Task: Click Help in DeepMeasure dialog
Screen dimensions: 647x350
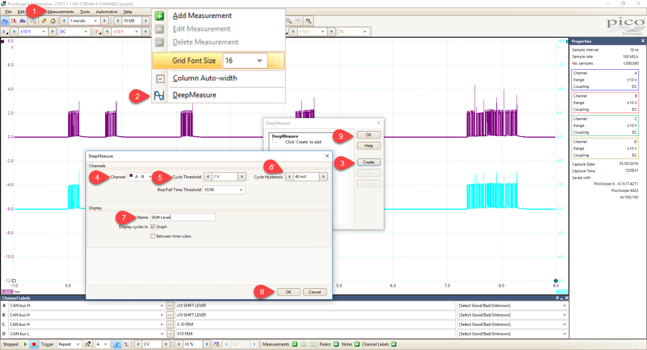Action: click(x=368, y=145)
